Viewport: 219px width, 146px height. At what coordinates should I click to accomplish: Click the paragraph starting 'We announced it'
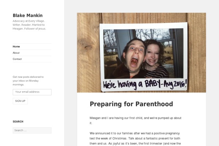click(x=135, y=138)
